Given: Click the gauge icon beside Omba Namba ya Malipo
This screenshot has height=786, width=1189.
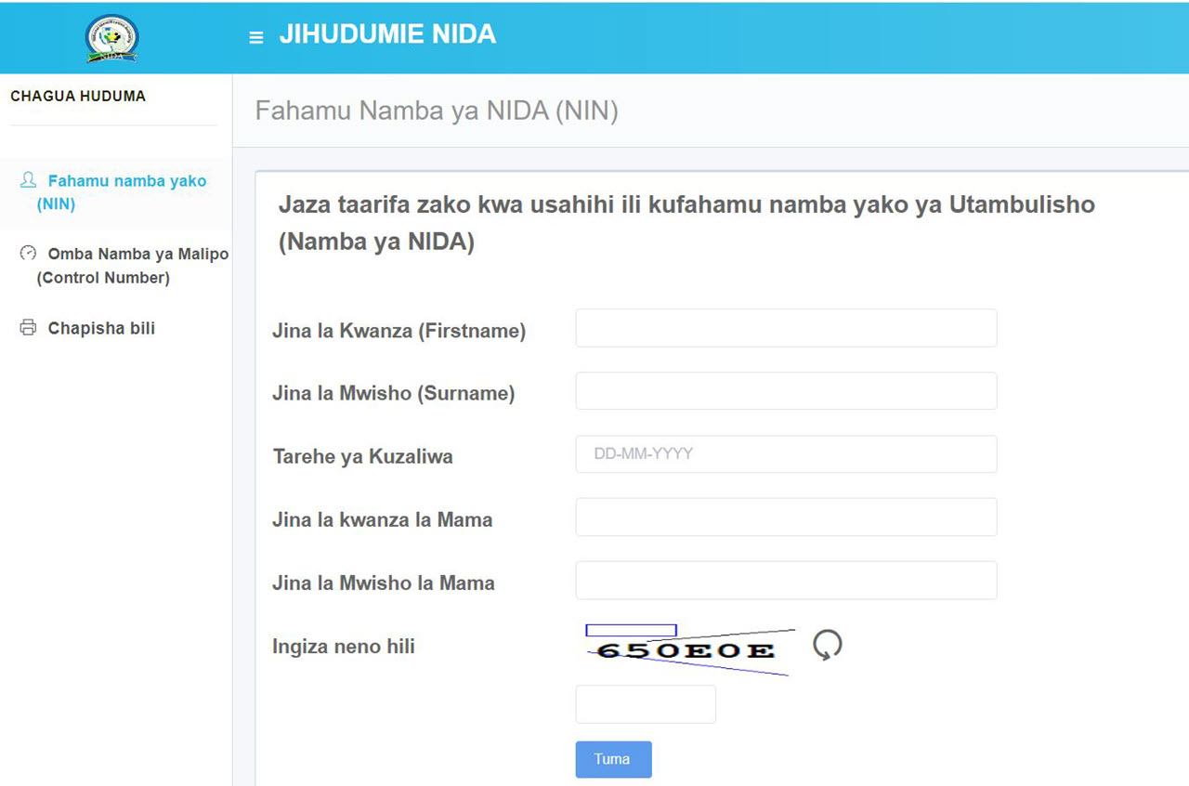Looking at the screenshot, I should pos(28,253).
